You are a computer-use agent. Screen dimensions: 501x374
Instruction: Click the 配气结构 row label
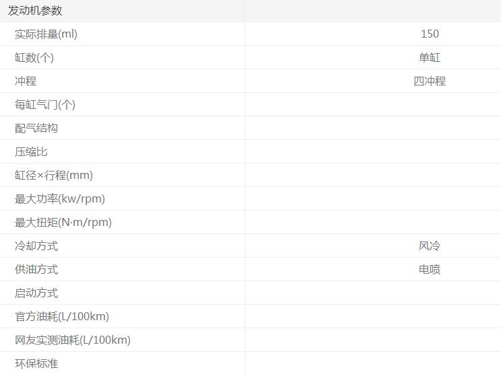click(36, 128)
